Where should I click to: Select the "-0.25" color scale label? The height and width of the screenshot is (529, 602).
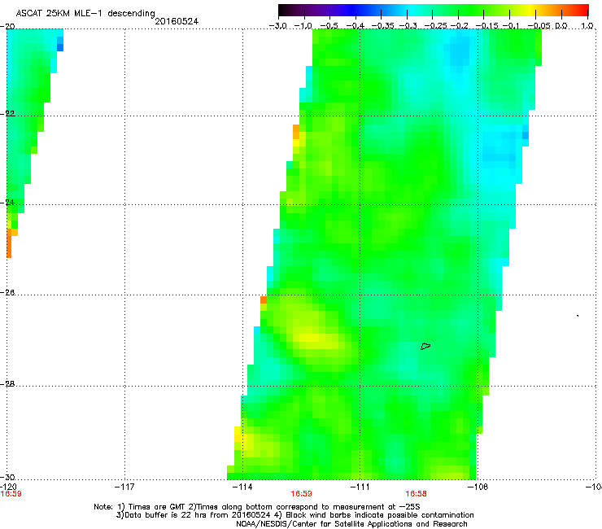tap(435, 26)
